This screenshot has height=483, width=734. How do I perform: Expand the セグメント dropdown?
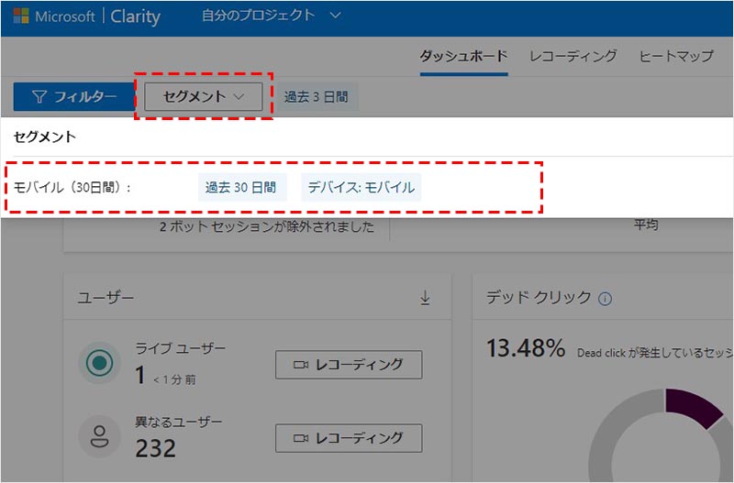[204, 96]
